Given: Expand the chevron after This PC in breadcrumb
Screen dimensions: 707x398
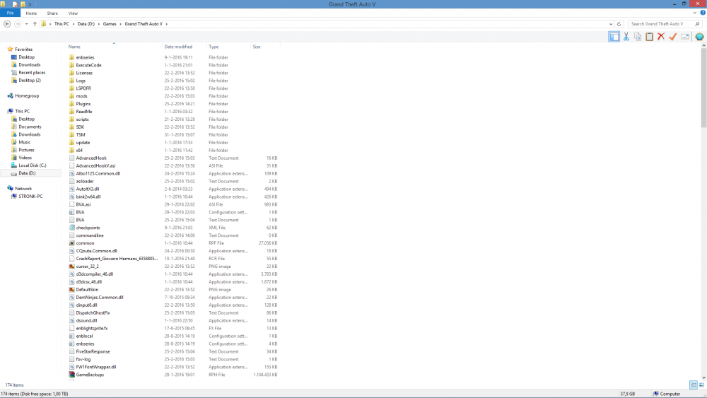Looking at the screenshot, I should pos(74,24).
